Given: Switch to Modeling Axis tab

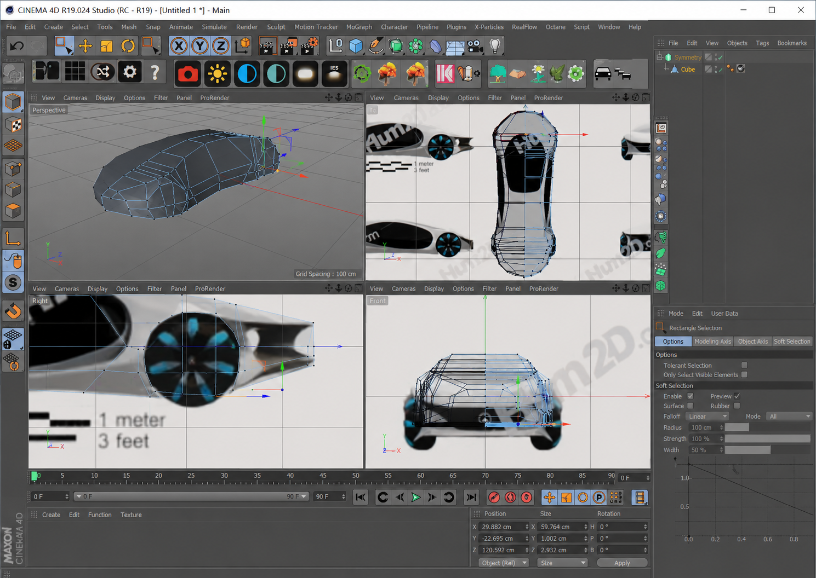Looking at the screenshot, I should tap(712, 341).
